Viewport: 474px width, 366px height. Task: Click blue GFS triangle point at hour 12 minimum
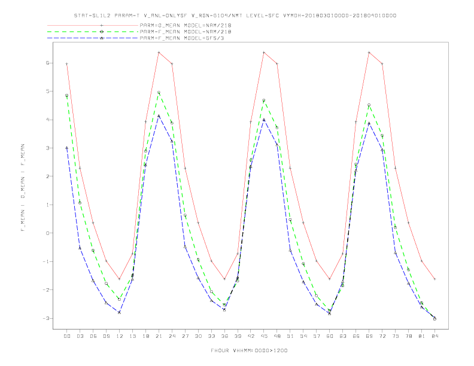(120, 313)
